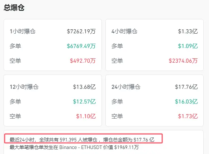The image size is (209, 154).
Task: Click the red $1.73亿 short value
Action: click(x=188, y=116)
